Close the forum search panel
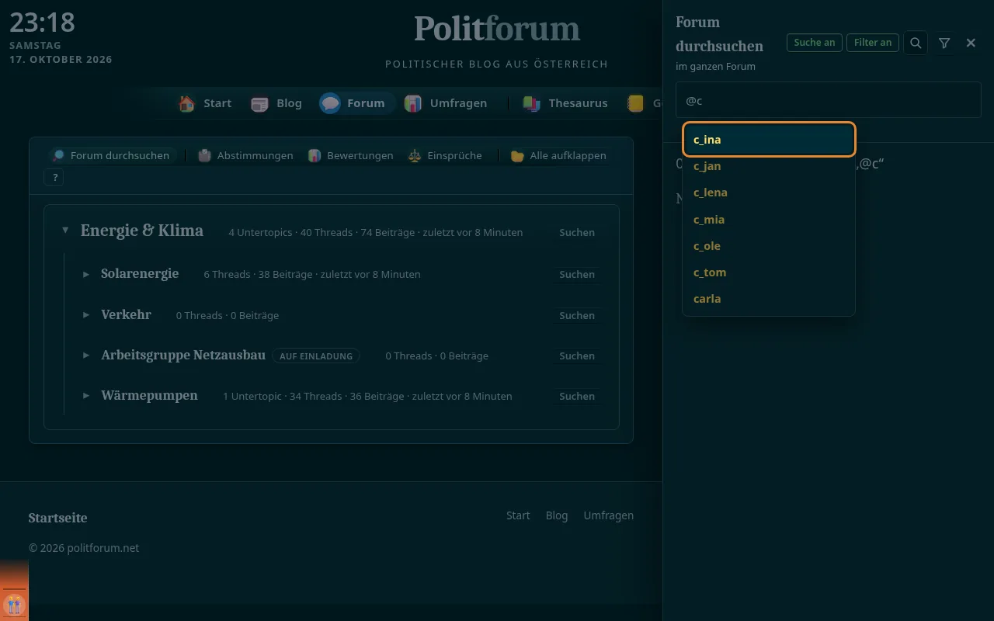This screenshot has height=621, width=994. 971,43
